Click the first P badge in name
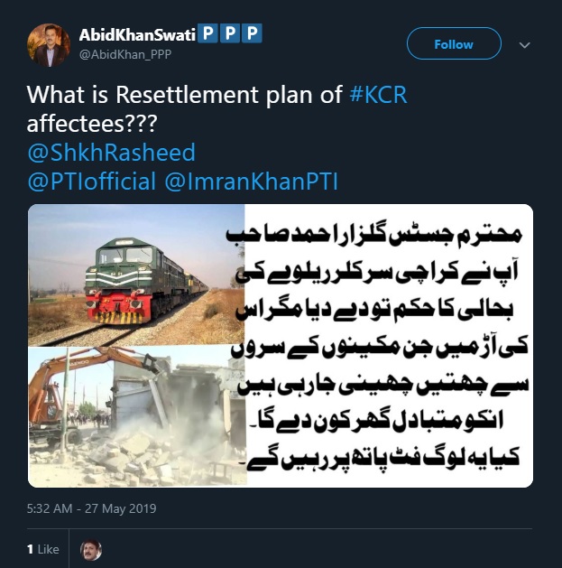Image resolution: width=562 pixels, height=568 pixels. [x=208, y=33]
